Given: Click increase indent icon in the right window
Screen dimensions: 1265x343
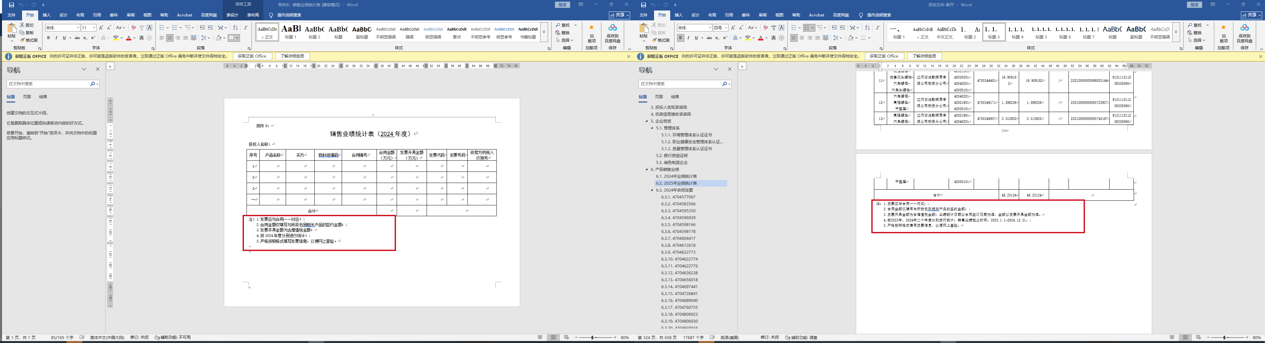Looking at the screenshot, I should [x=842, y=28].
